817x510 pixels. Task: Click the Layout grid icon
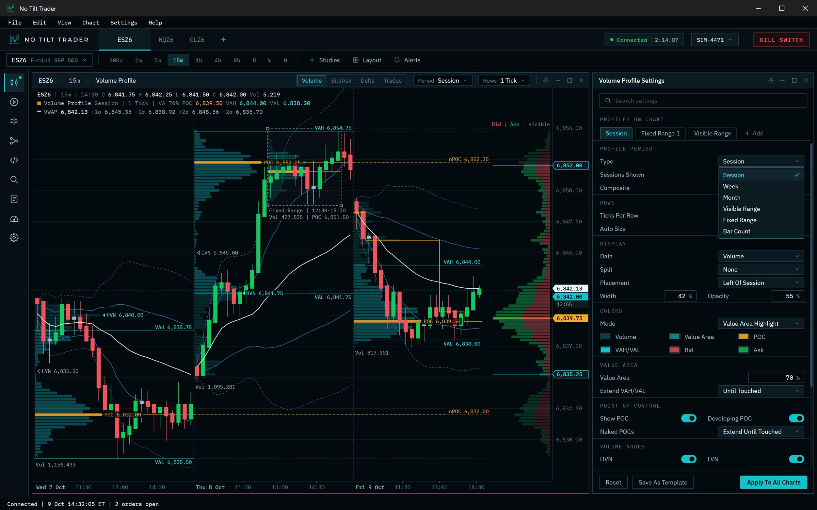coord(355,60)
